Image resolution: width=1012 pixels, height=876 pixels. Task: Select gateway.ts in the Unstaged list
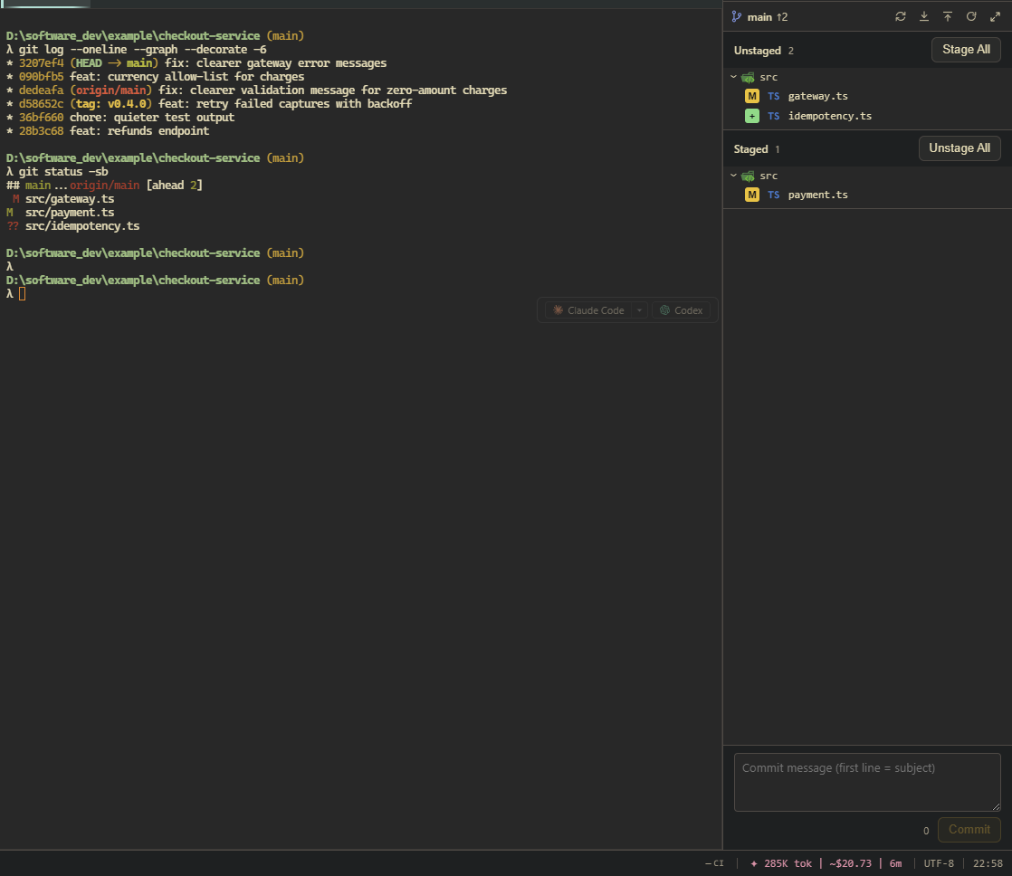[867, 96]
